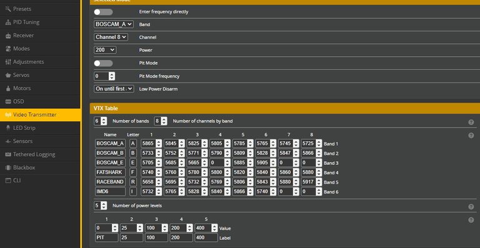Click the Sensors waveform icon

(8, 141)
